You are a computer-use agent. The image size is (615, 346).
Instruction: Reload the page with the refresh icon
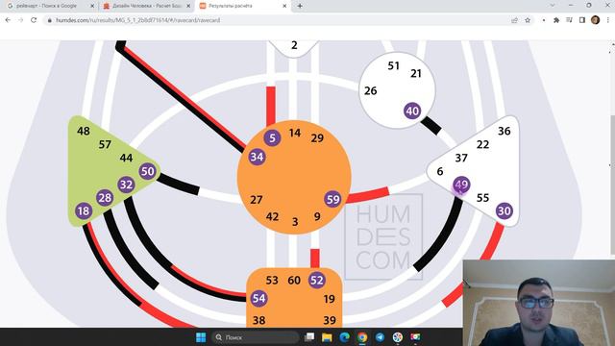pyautogui.click(x=34, y=20)
